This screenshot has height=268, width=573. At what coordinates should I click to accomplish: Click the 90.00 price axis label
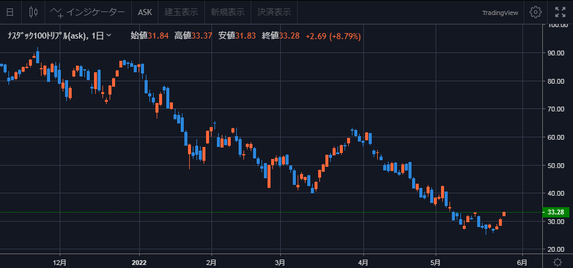[x=556, y=53]
